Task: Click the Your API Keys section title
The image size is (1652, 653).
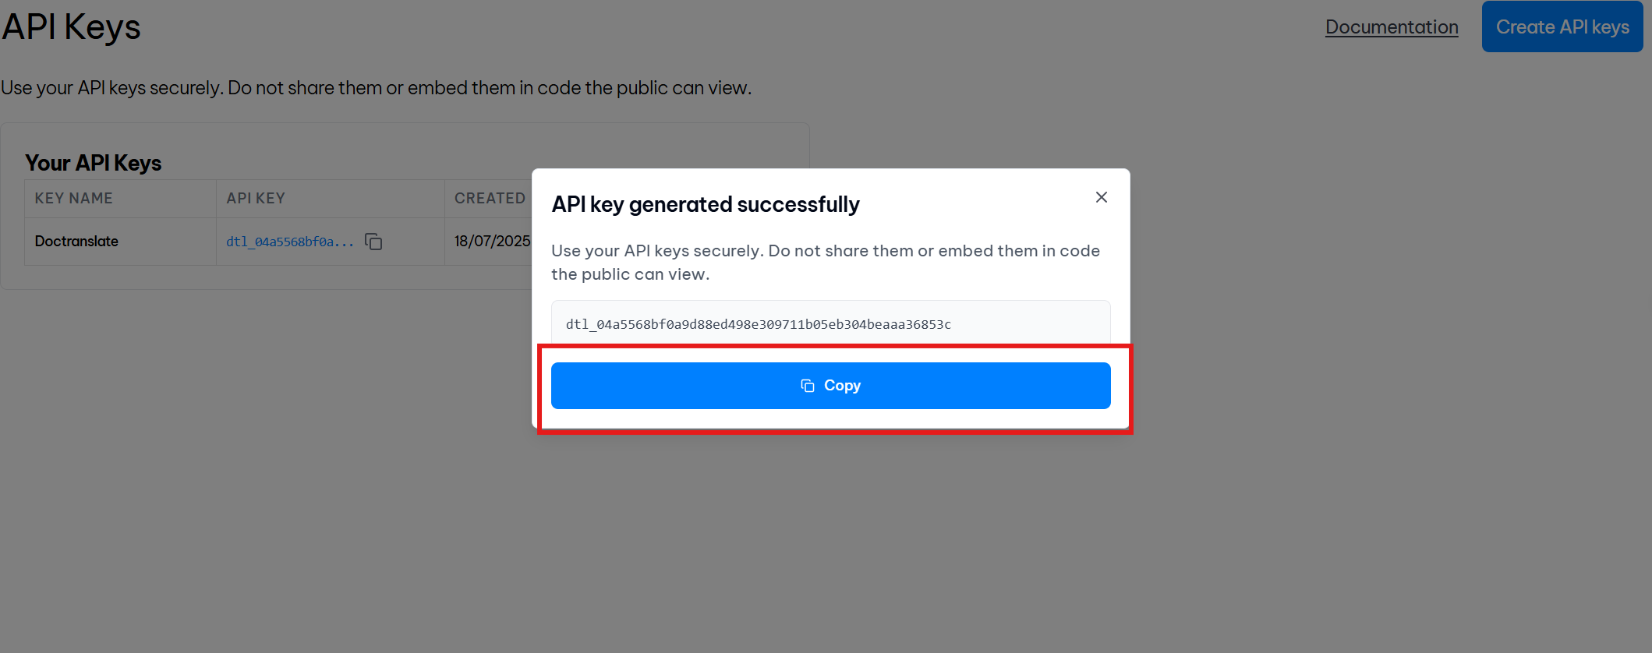Action: (x=94, y=162)
